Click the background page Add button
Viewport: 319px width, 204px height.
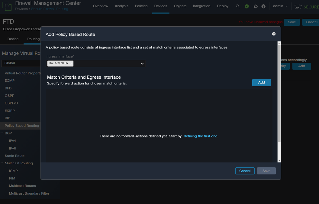coord(301,66)
